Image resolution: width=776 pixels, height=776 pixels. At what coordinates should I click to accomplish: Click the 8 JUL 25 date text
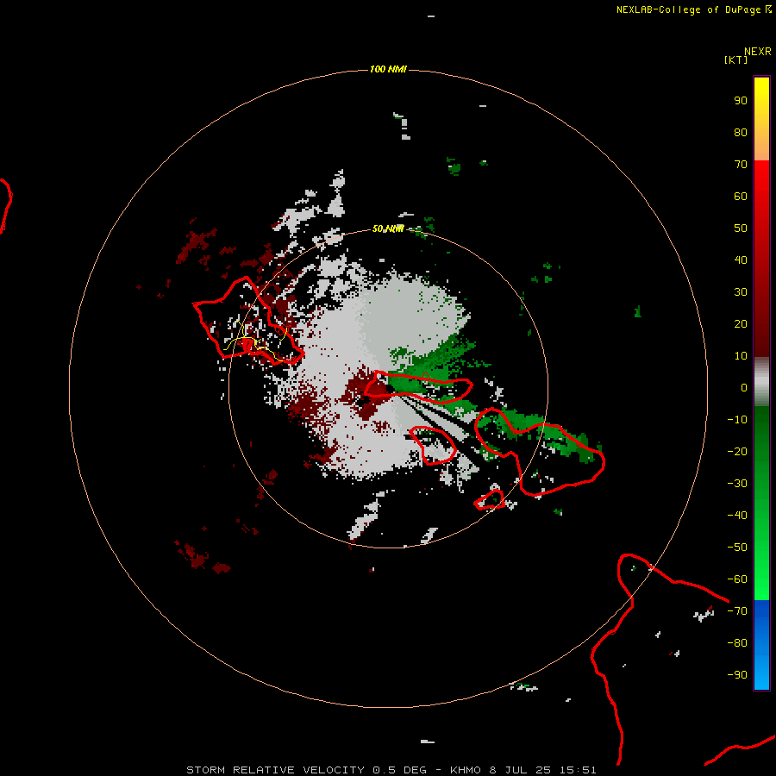[520, 770]
